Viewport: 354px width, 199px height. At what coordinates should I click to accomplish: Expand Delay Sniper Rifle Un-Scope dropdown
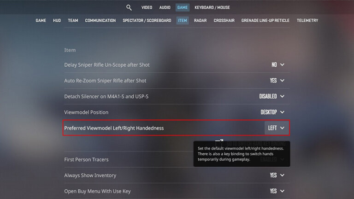point(278,65)
